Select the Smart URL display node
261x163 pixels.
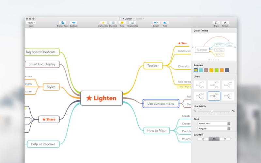click(x=42, y=64)
